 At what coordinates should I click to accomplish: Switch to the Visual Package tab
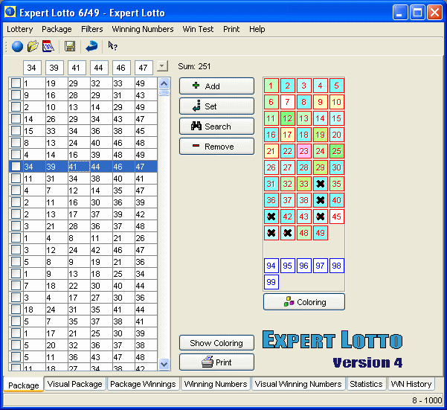point(74,384)
